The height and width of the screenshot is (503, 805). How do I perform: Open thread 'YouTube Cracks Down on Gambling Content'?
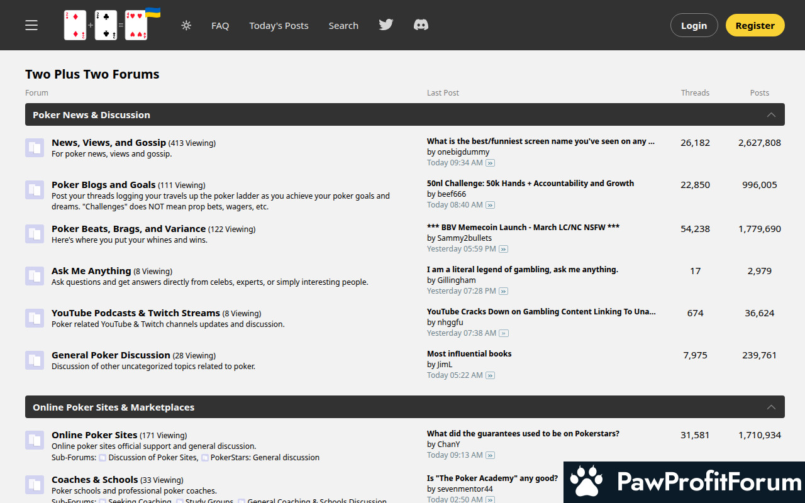(x=541, y=312)
